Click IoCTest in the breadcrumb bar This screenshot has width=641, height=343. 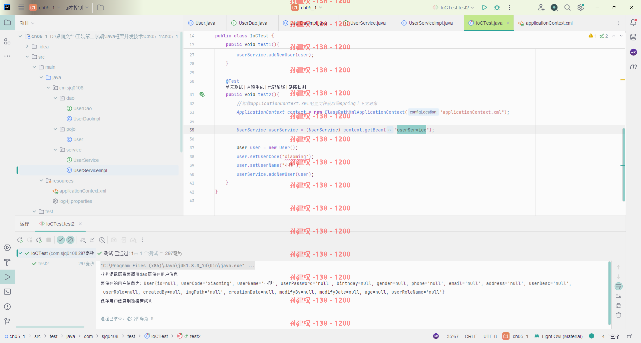156,336
